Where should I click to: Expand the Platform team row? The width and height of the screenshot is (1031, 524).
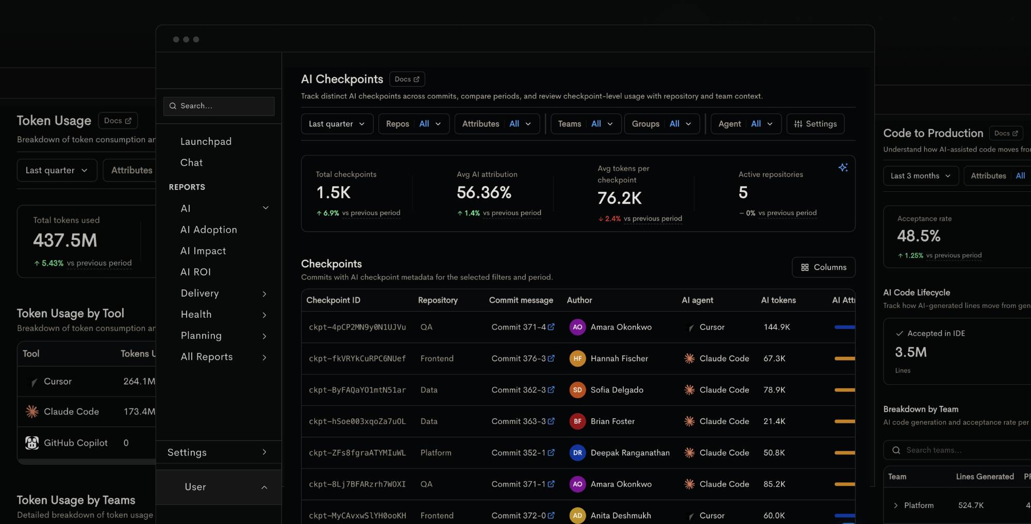click(895, 505)
